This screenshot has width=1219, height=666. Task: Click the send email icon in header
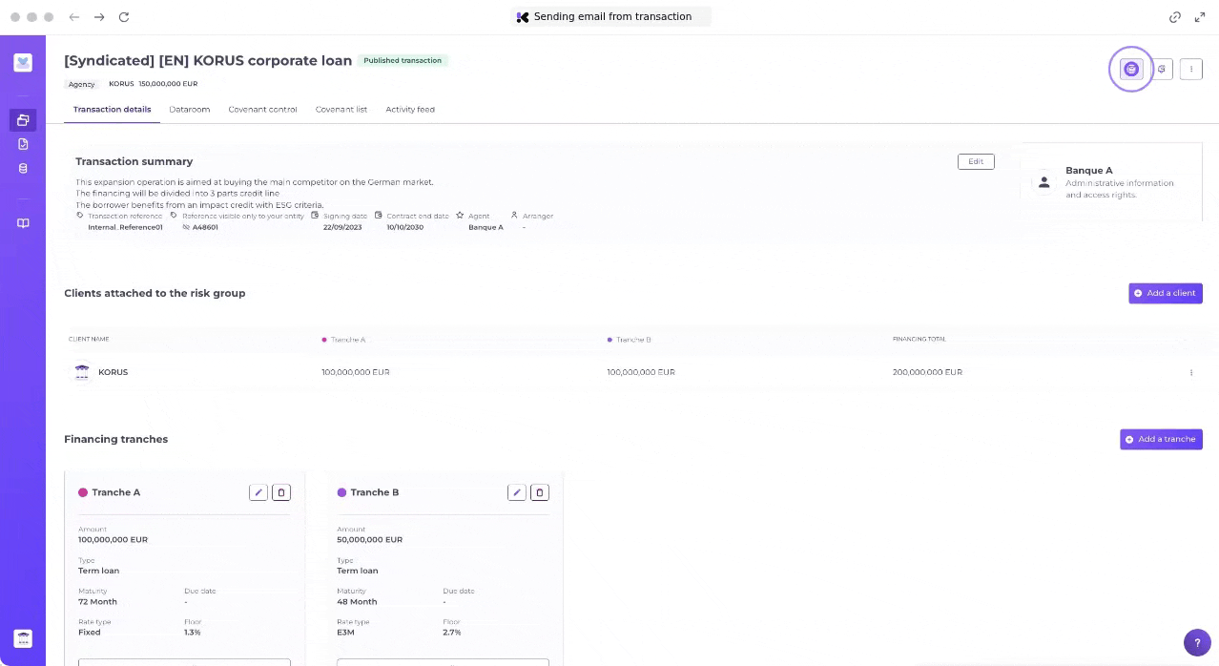[x=1131, y=69]
